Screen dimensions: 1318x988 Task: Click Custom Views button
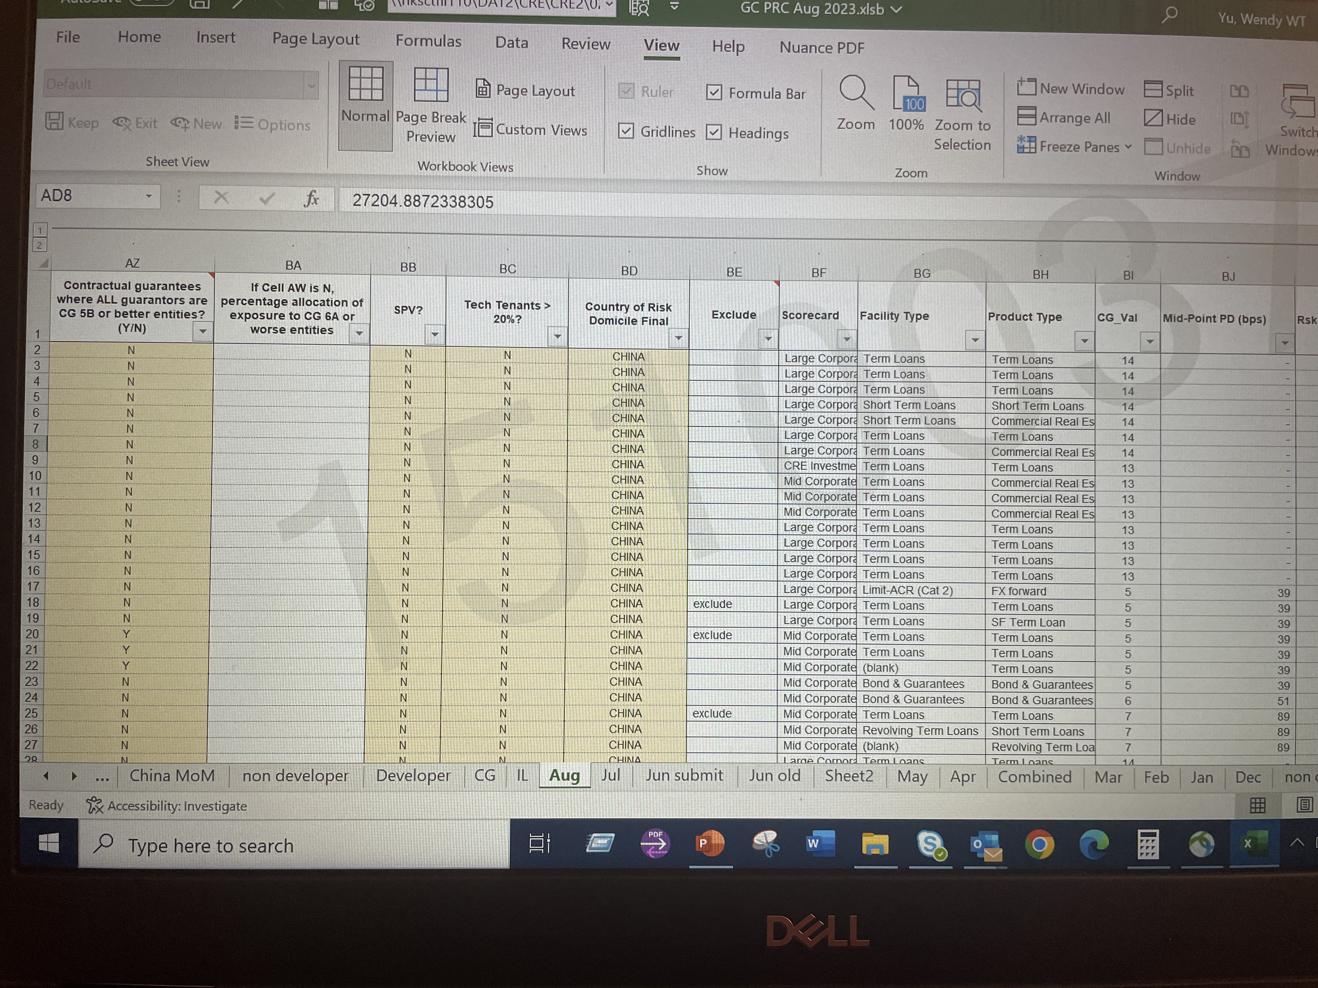click(x=531, y=129)
